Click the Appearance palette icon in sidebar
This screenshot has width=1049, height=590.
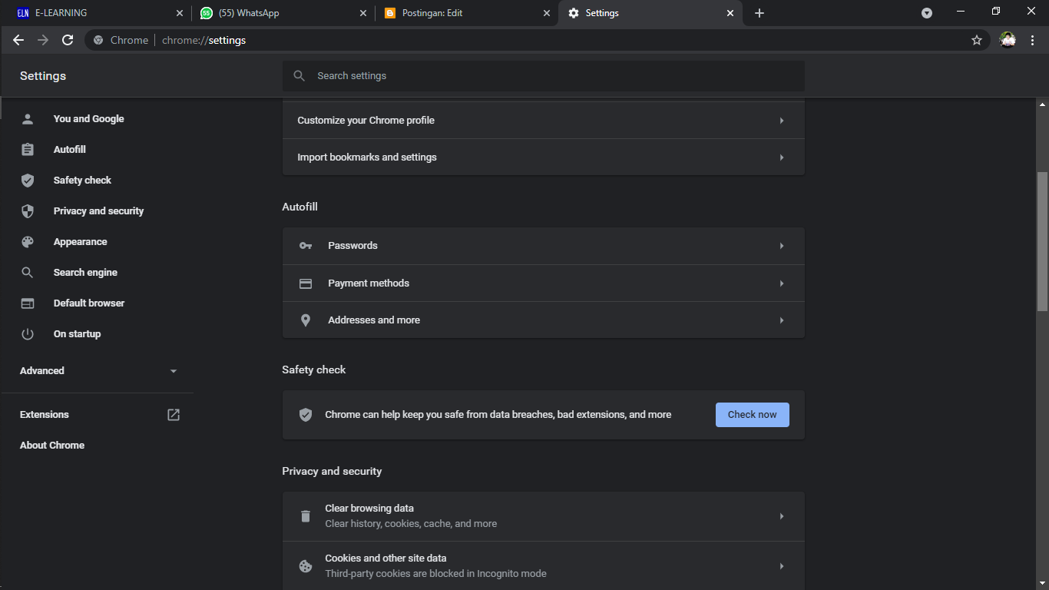[28, 242]
